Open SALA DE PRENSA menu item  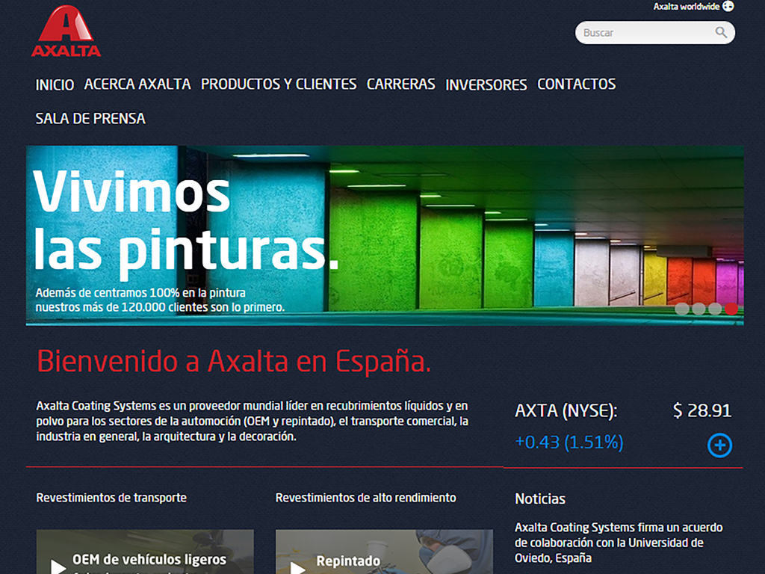point(90,119)
